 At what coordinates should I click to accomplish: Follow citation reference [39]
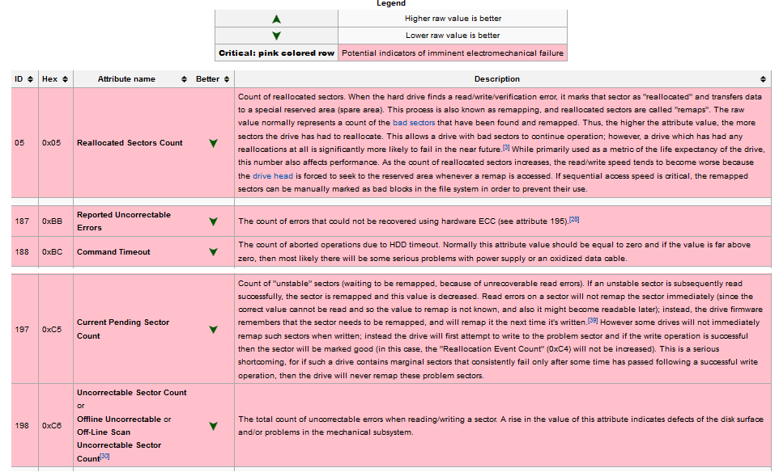coord(593,320)
